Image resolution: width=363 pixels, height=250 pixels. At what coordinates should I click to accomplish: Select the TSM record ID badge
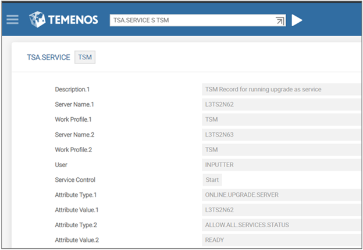click(86, 58)
